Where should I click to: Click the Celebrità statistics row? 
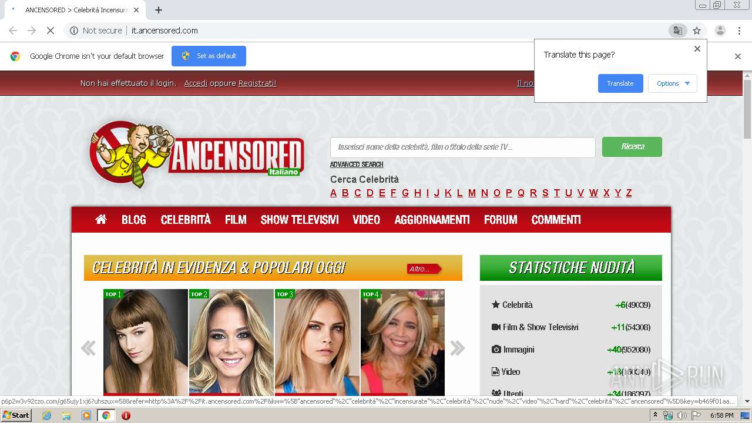pos(571,305)
